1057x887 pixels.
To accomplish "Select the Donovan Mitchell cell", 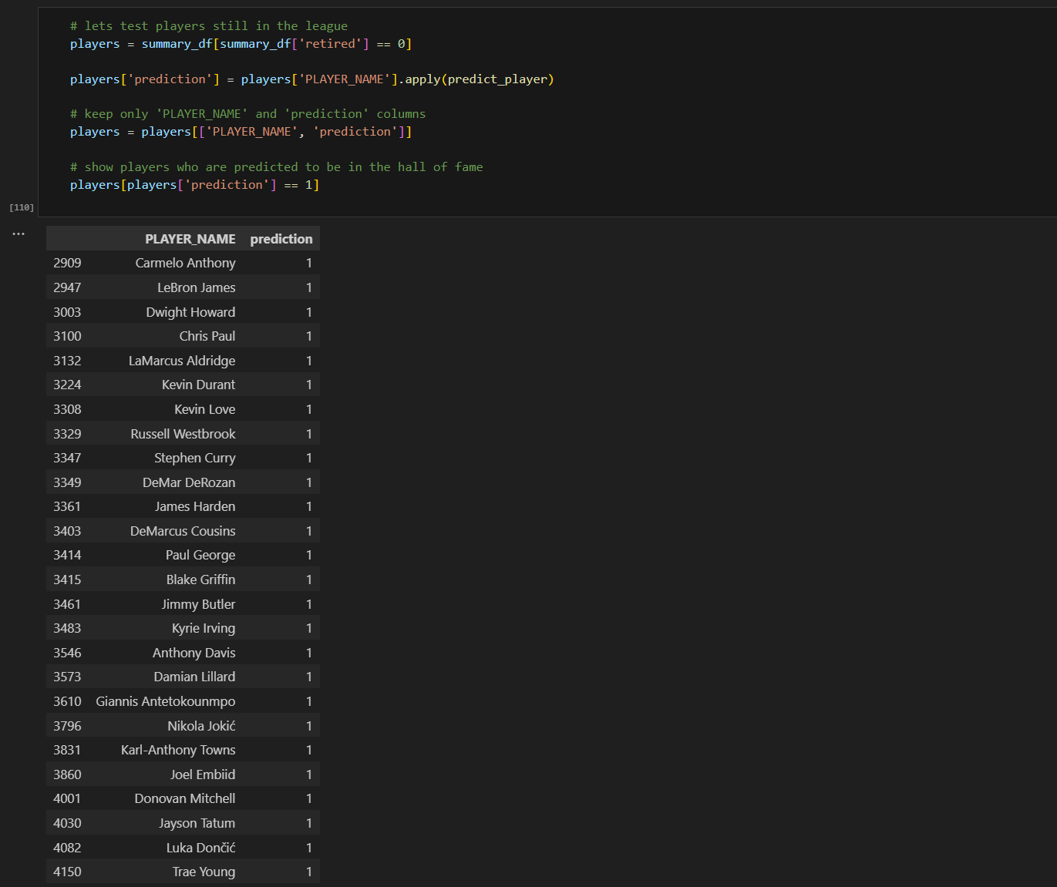I will (x=185, y=798).
